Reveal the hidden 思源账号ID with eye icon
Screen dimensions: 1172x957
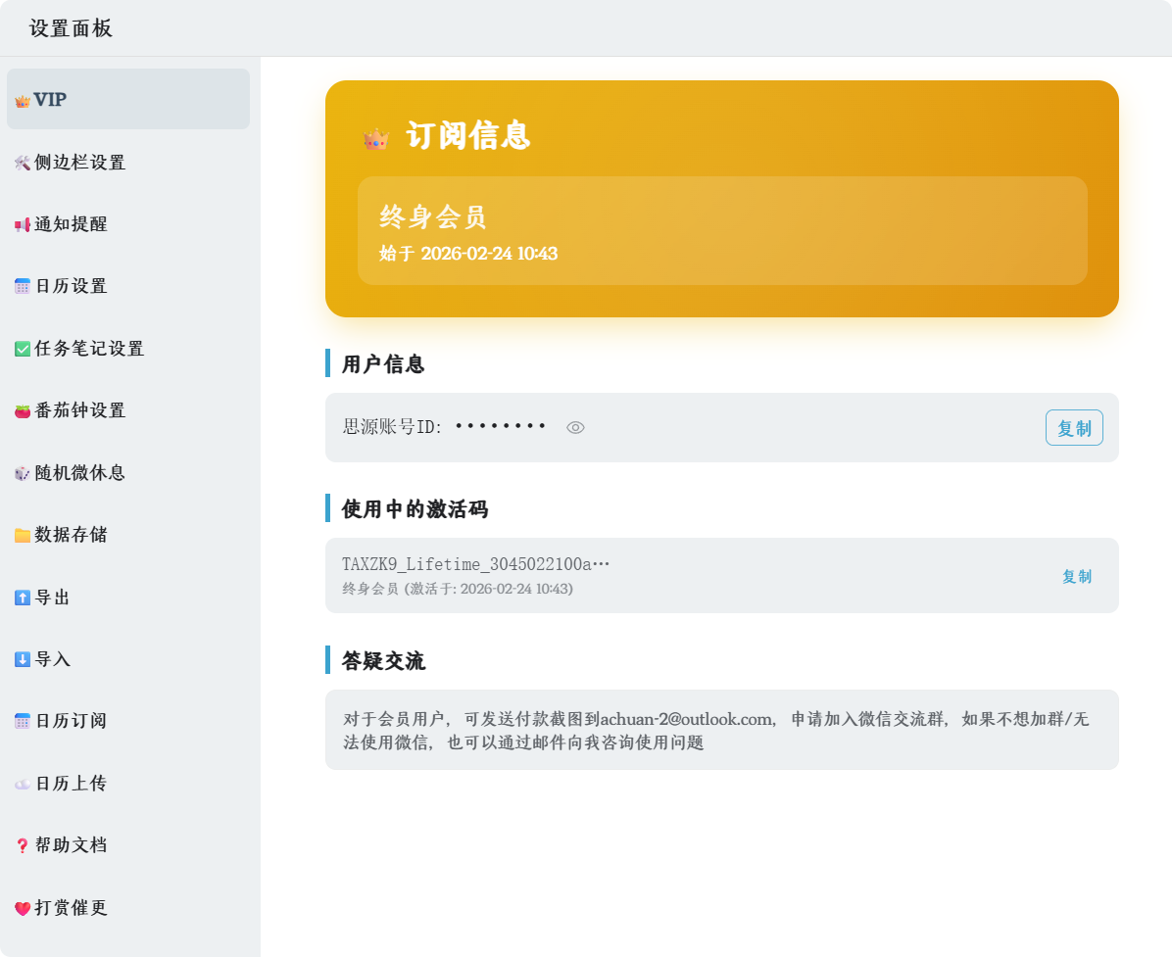pos(575,427)
